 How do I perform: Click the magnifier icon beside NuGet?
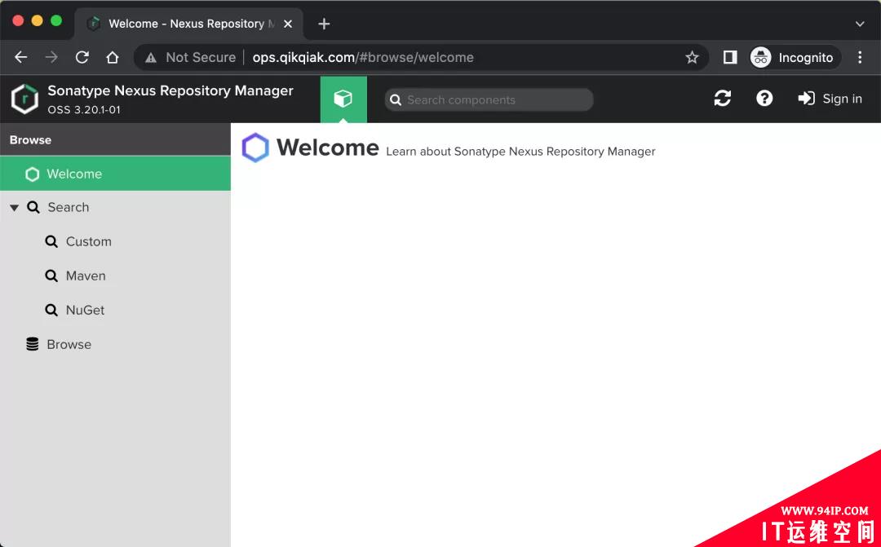(x=51, y=310)
